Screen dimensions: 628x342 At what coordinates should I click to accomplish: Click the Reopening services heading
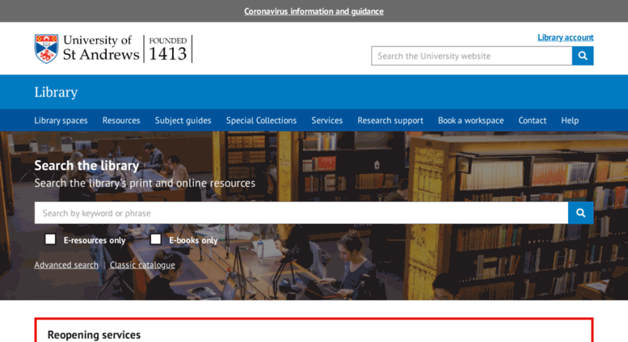point(94,335)
